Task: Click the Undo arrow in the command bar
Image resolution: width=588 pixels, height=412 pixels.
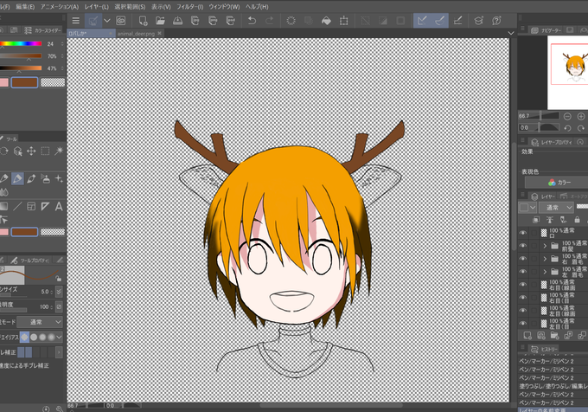Action: [252, 21]
